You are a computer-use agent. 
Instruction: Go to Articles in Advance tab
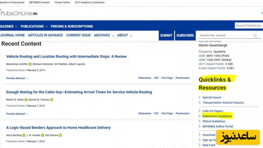click(46, 35)
